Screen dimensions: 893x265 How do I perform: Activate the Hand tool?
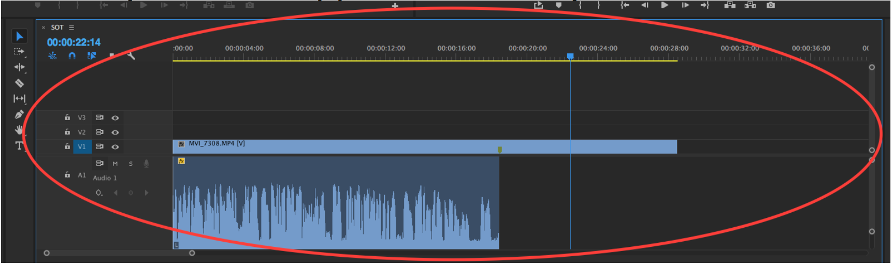click(19, 130)
